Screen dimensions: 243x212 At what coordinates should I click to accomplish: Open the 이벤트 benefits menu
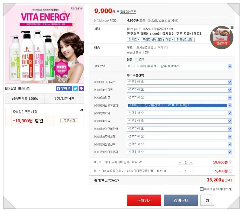point(134,40)
